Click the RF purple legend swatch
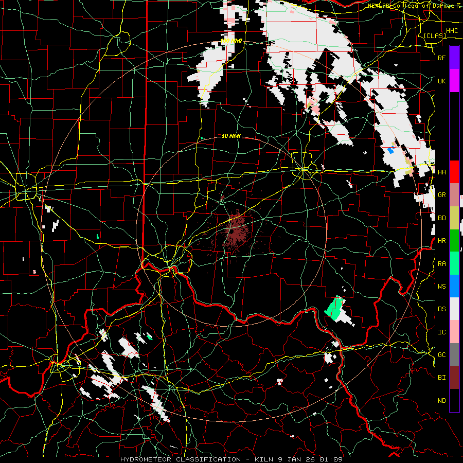Viewport: 463px width, 463px height. click(454, 58)
